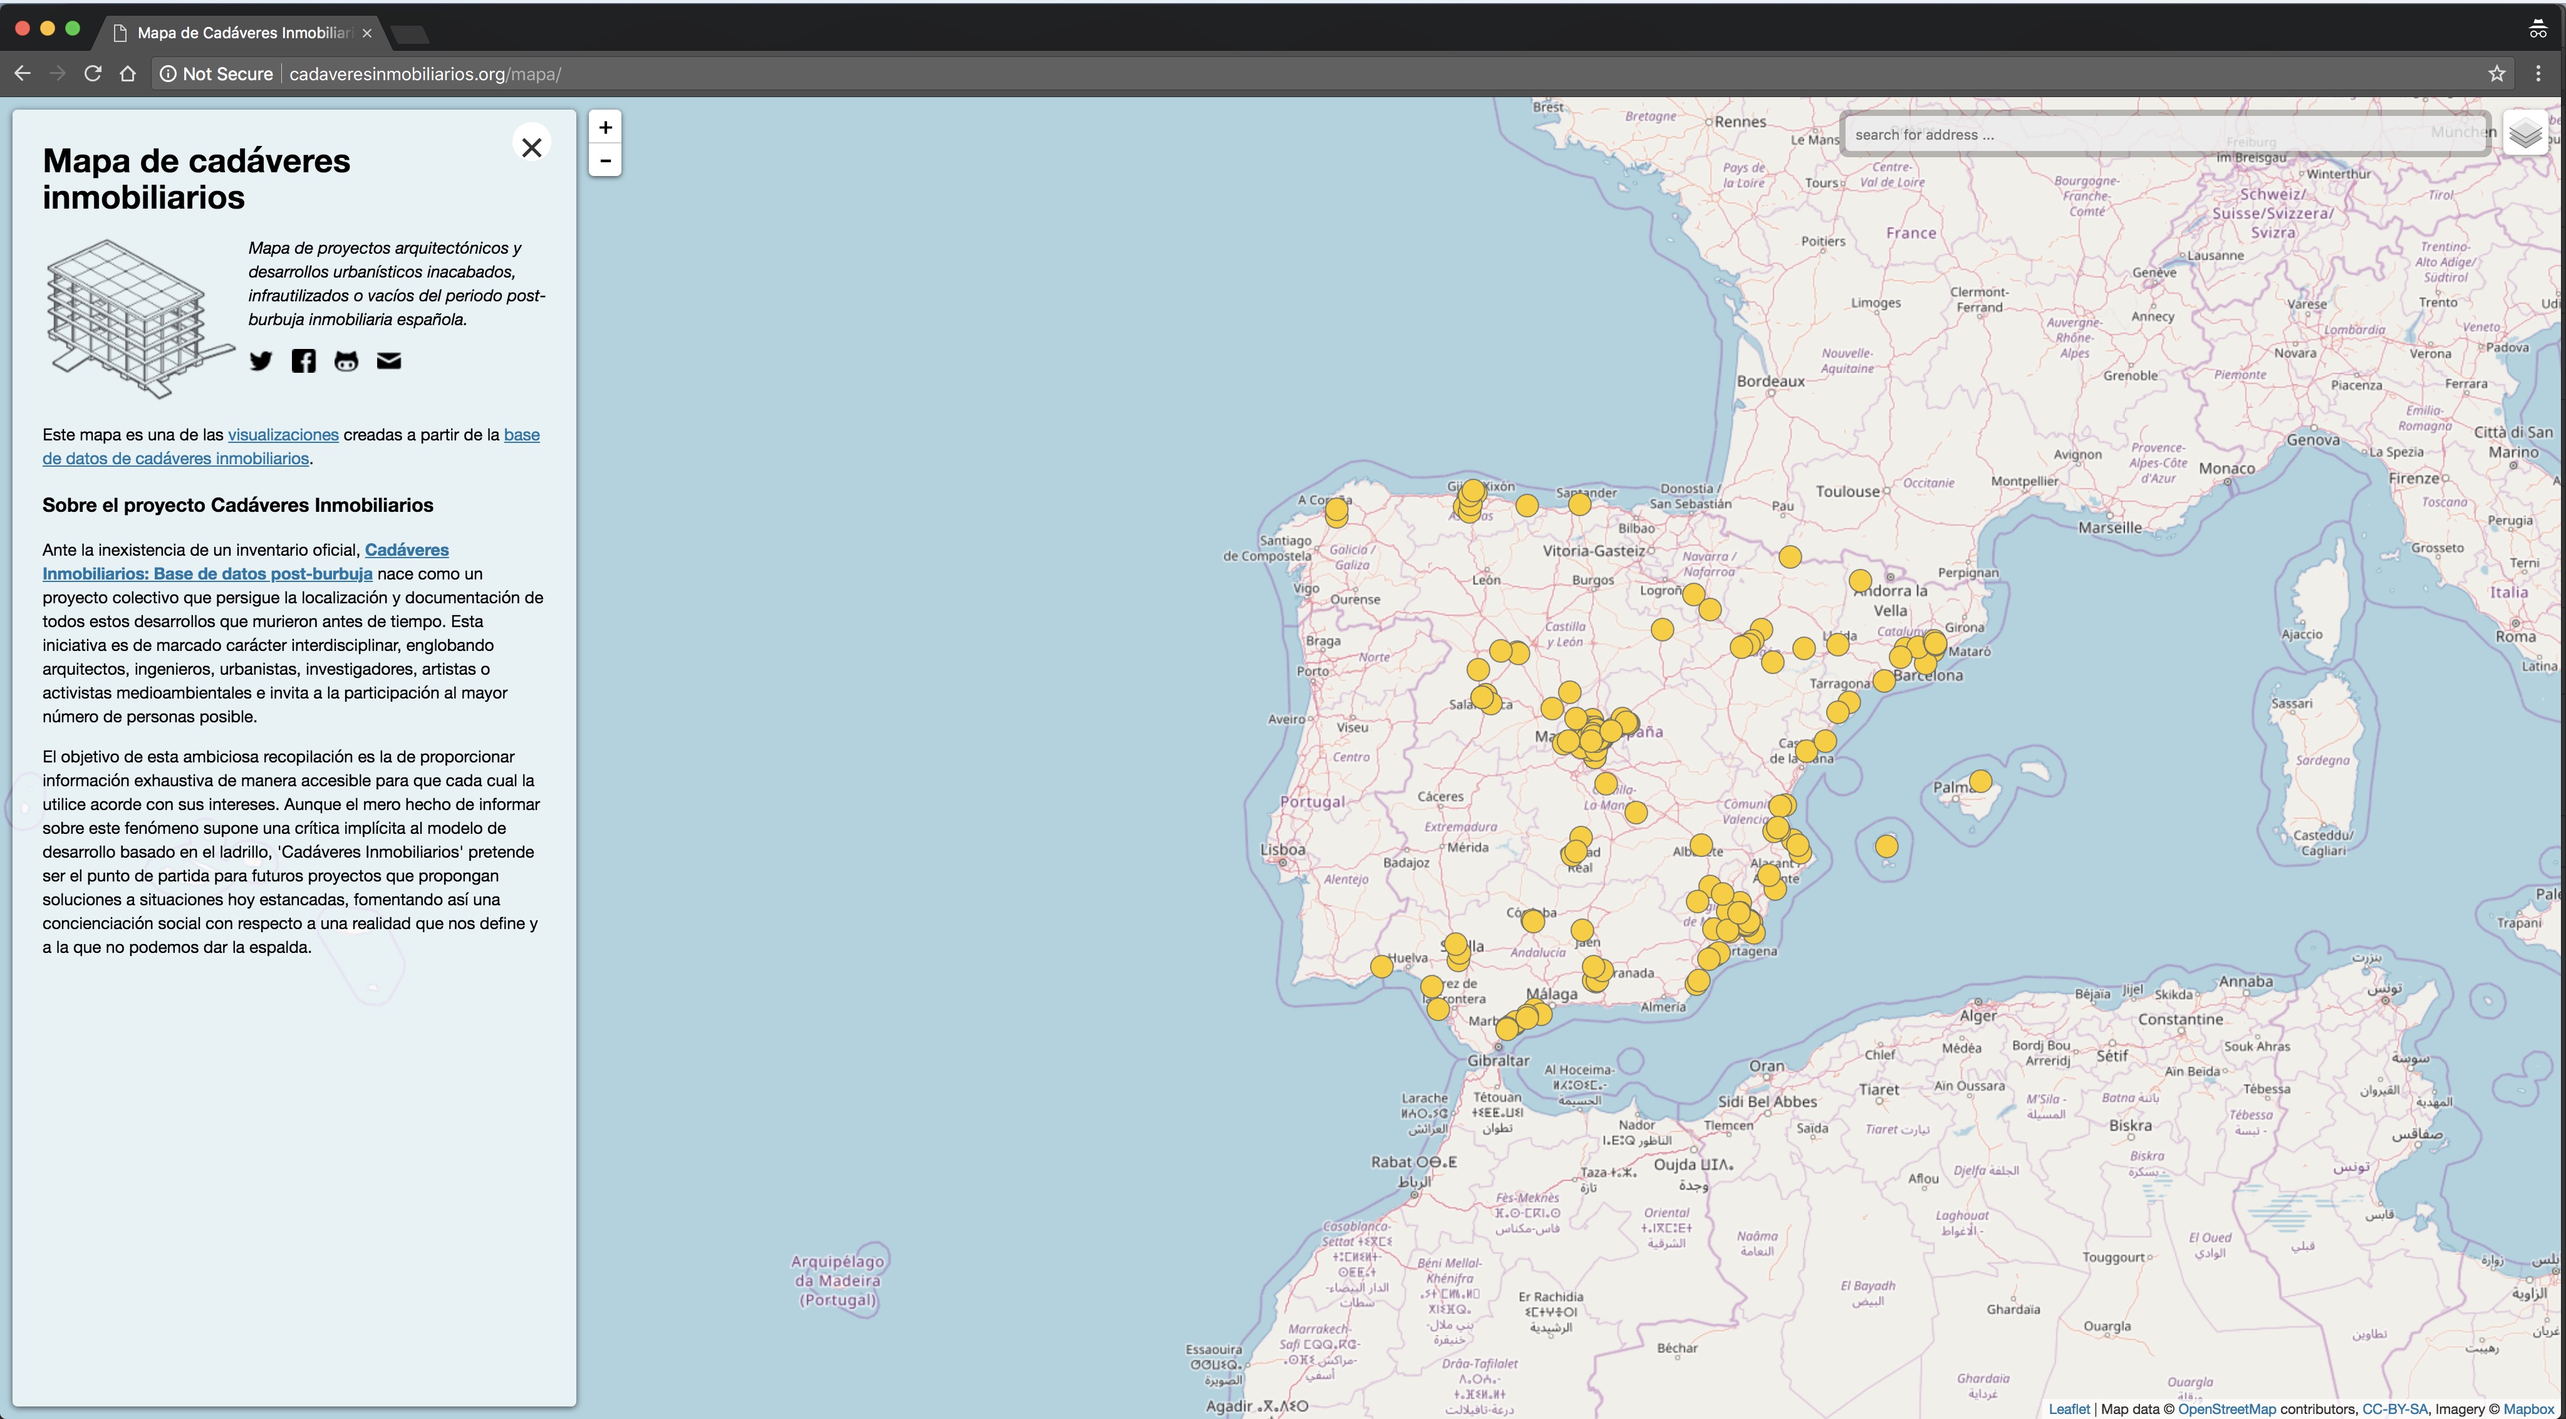The height and width of the screenshot is (1419, 2566).
Task: Send email via the envelope icon
Action: point(388,361)
